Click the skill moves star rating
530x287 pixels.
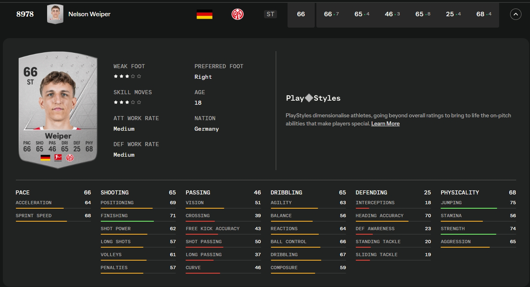128,102
